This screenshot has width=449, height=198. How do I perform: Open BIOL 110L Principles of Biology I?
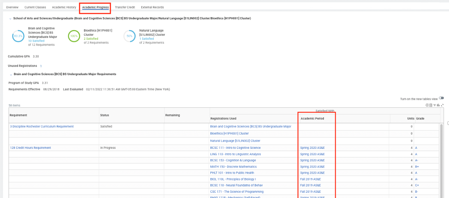tap(232, 179)
